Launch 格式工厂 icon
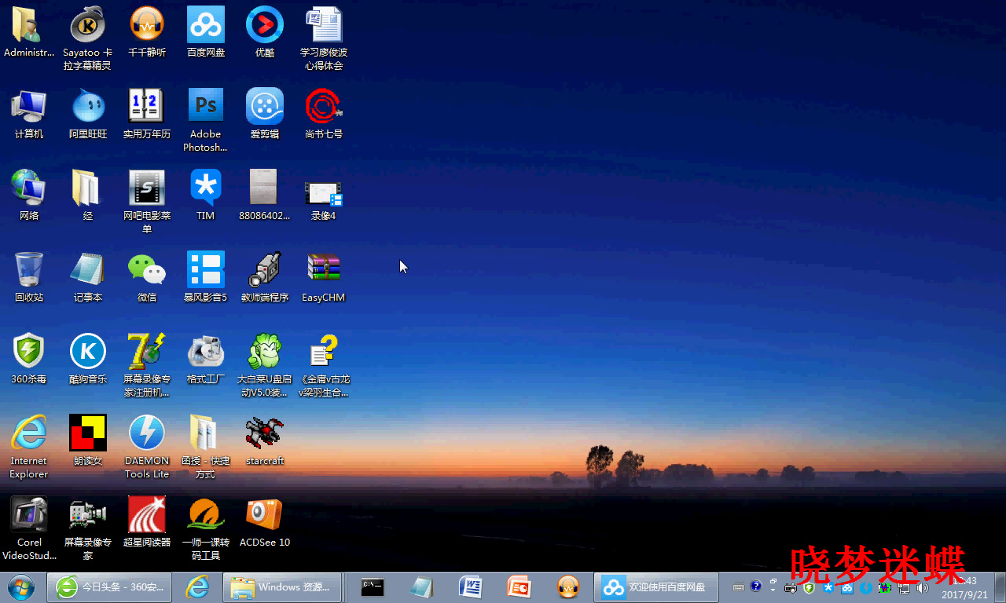 (x=206, y=359)
